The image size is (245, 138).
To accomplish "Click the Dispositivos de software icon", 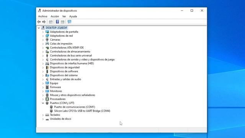I will [47, 71].
